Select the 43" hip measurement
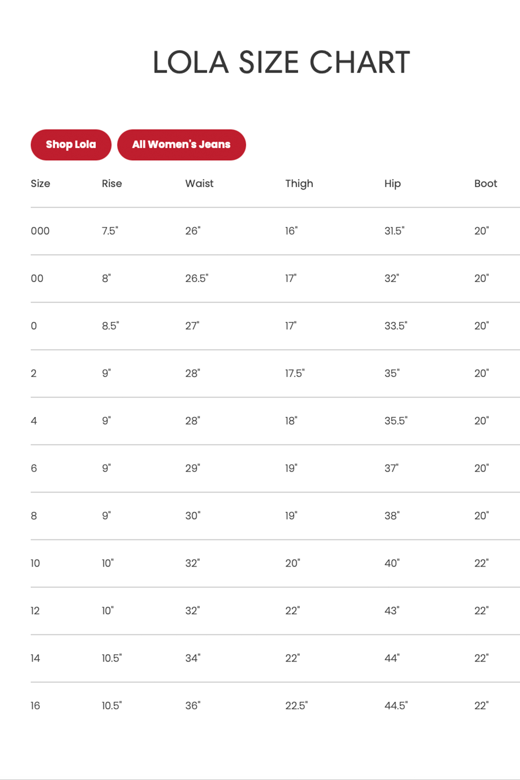This screenshot has height=780, width=520. pos(392,611)
